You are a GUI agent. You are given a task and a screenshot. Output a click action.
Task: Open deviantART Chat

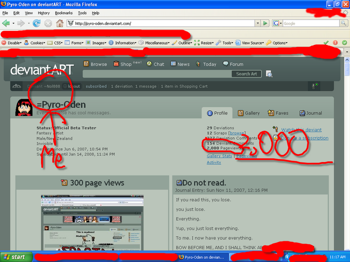tap(155, 64)
